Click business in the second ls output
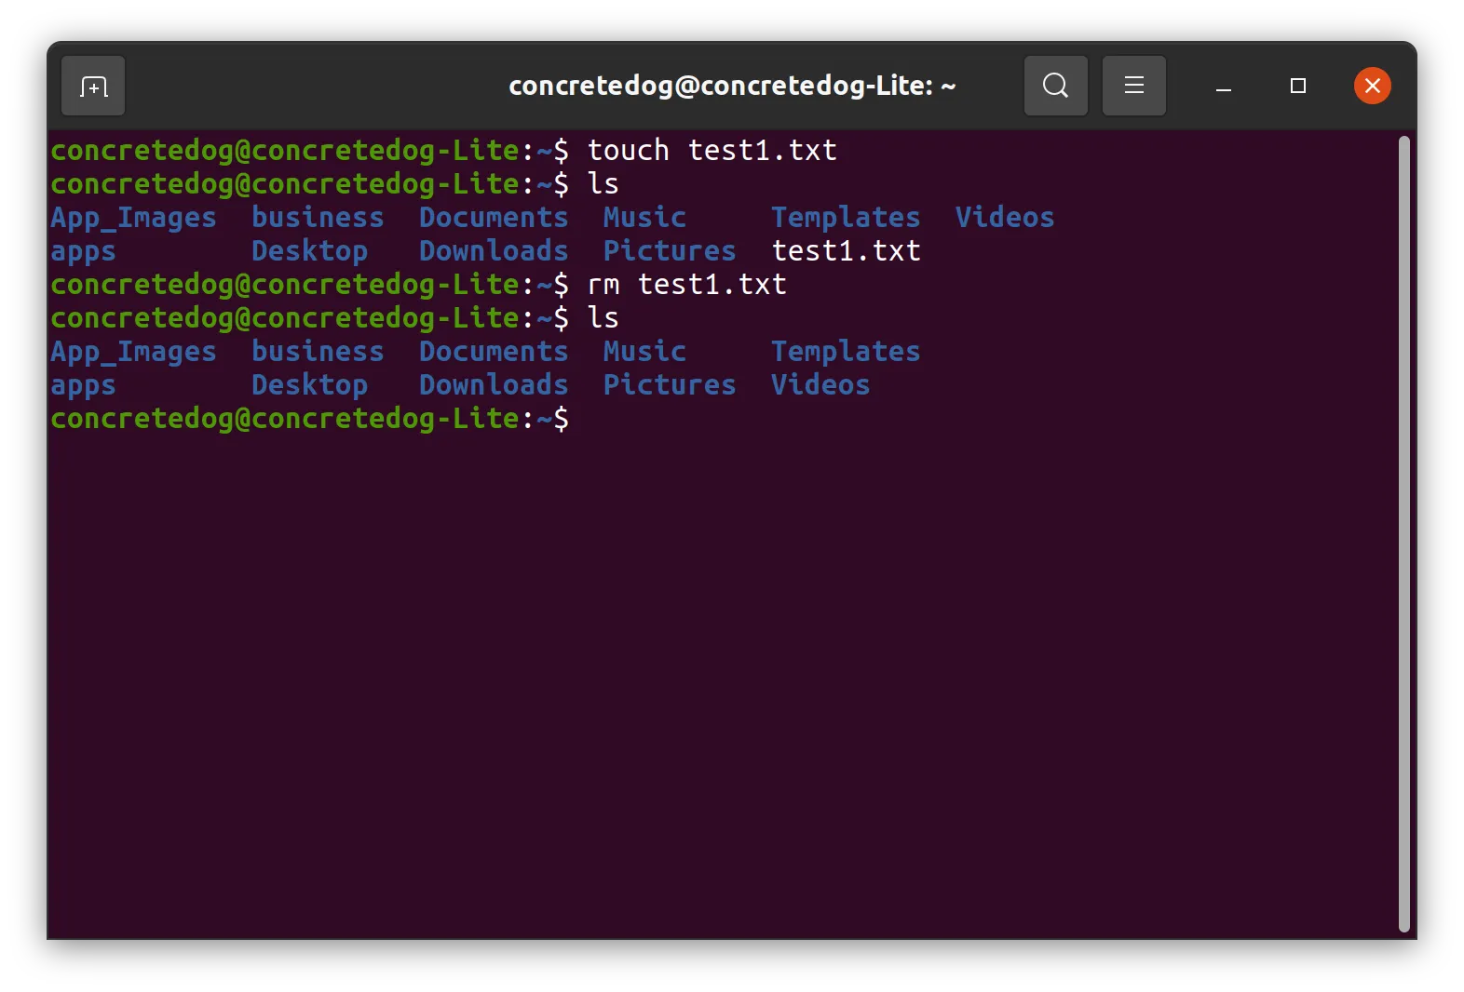Image resolution: width=1464 pixels, height=992 pixels. [x=318, y=351]
